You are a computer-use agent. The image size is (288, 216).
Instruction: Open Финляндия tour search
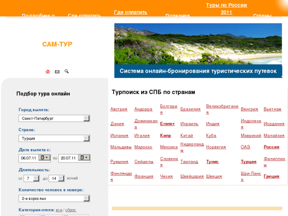point(121,176)
